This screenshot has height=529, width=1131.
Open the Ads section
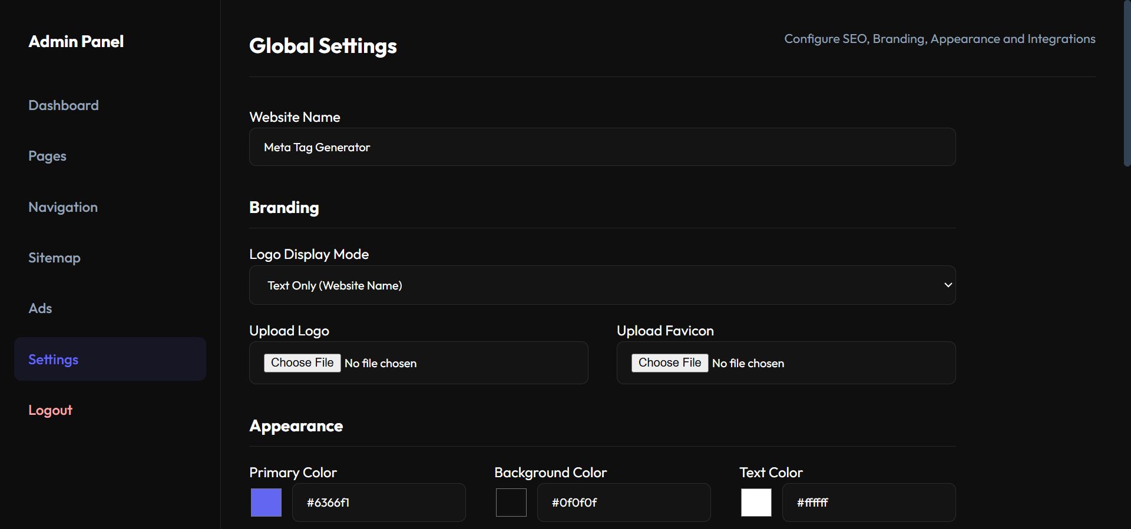tap(40, 308)
